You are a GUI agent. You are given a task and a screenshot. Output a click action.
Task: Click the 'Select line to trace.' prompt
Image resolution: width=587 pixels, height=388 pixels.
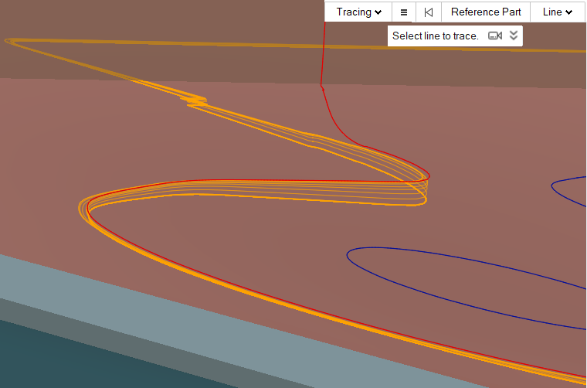(436, 36)
